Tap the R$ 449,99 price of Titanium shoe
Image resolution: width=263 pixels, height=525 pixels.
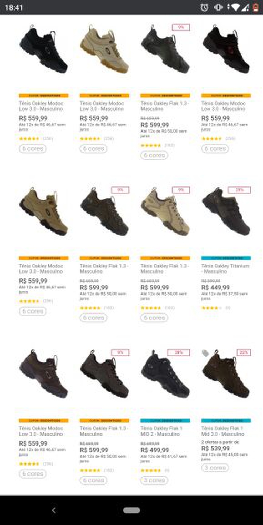click(216, 288)
